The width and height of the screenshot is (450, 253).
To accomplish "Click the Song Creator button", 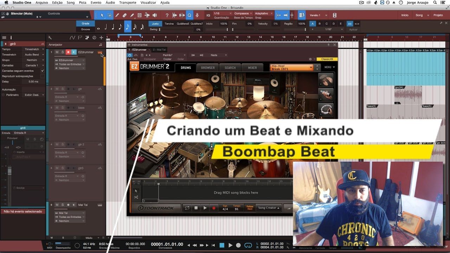I will click(x=269, y=208).
